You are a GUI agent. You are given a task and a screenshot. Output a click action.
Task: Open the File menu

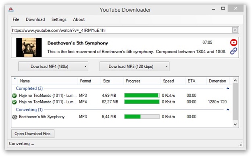pyautogui.click(x=16, y=19)
